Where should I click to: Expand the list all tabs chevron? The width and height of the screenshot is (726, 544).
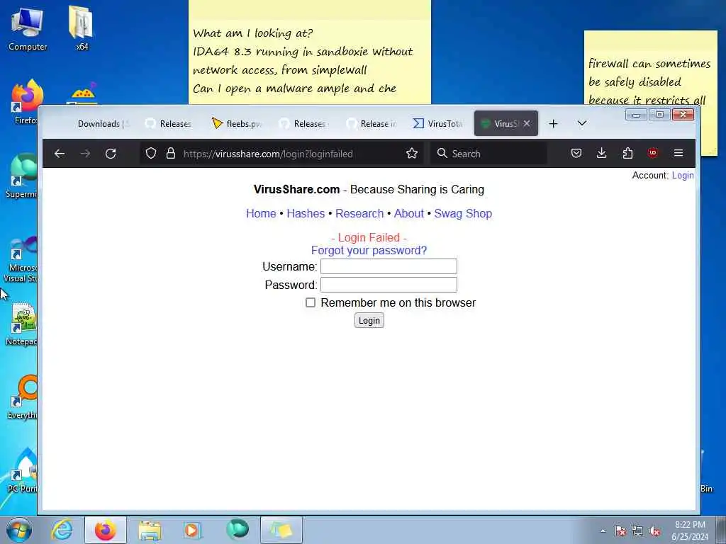point(582,123)
